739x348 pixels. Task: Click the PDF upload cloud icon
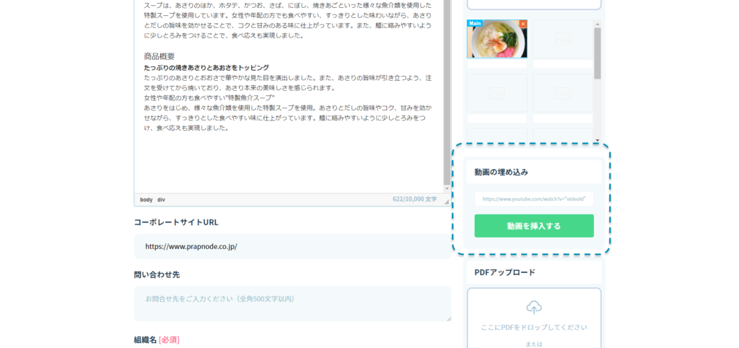533,308
